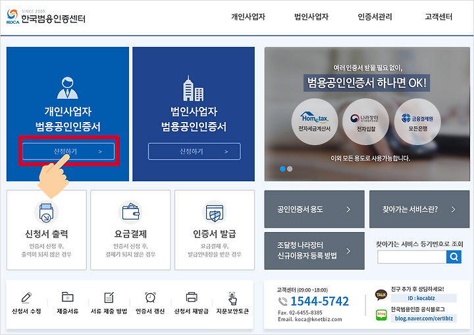Open the 법인사업자 menu
Viewport: 474px width, 335px height.
(x=311, y=16)
